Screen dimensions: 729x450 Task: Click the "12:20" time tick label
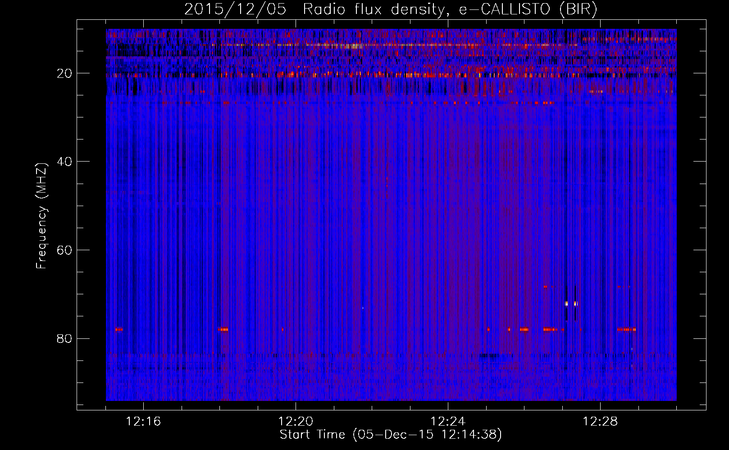[x=296, y=422]
